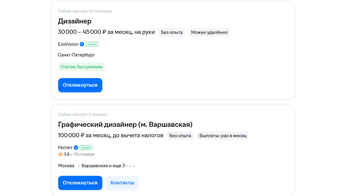Click the colored metro dots after Варшавская
Screen dimensions: 348x196
(x=131, y=166)
